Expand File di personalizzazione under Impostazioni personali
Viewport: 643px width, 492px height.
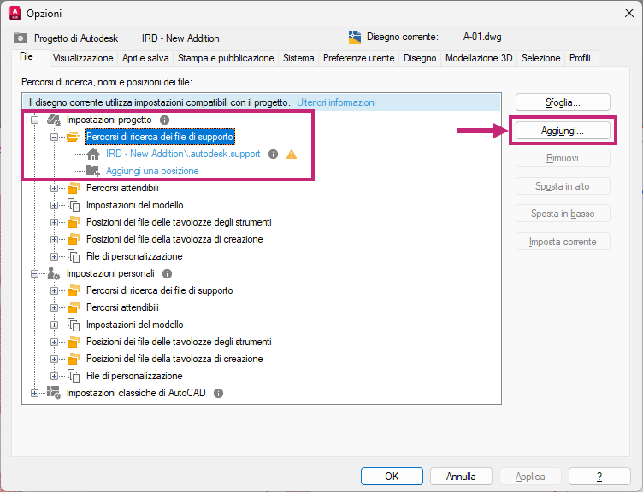coord(54,376)
